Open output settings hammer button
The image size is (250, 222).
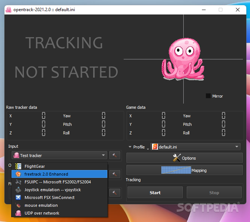click(115, 174)
